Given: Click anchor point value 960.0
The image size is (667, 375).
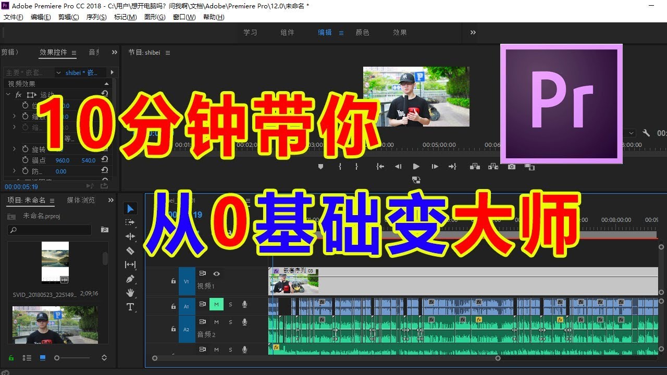Looking at the screenshot, I should 63,160.
